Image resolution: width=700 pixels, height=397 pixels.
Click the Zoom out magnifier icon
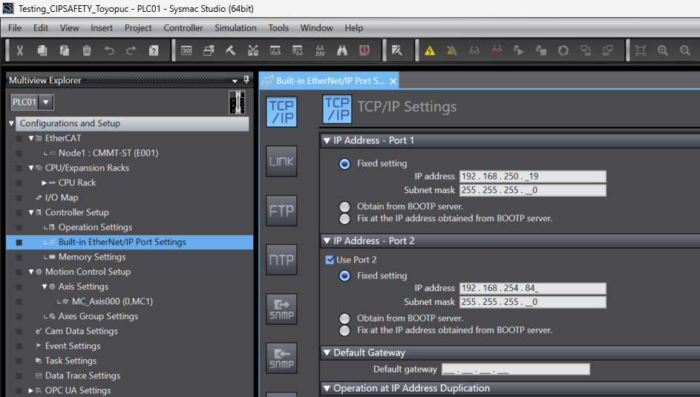(685, 50)
